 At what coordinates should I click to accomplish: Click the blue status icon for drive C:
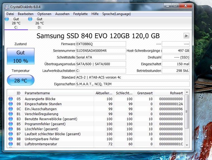click(x=7, y=19)
